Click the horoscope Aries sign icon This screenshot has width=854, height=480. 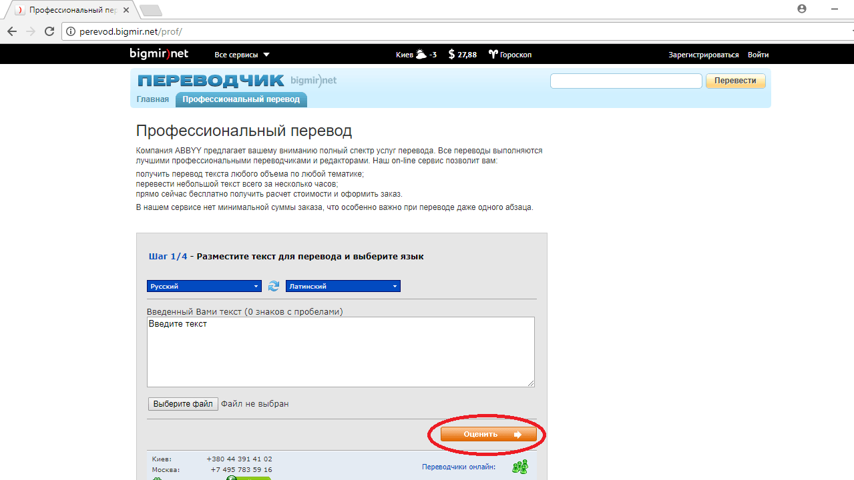point(493,54)
